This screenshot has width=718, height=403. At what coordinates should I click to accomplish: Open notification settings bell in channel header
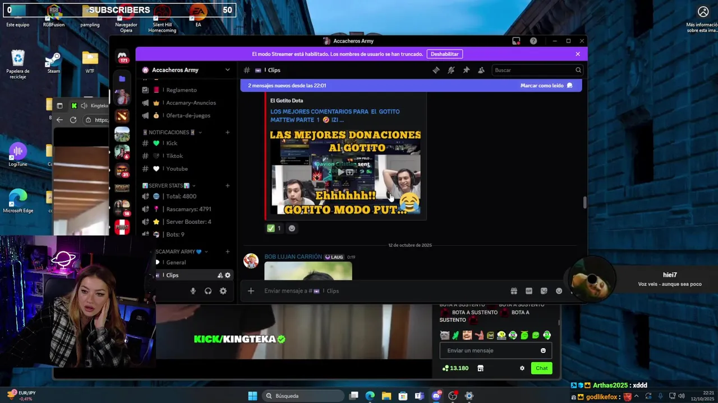click(x=451, y=70)
